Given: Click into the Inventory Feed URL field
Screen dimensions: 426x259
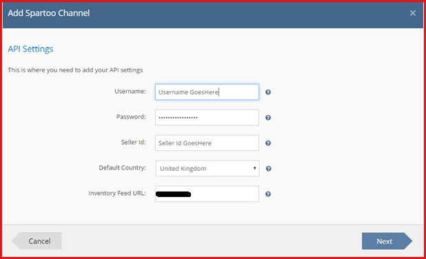Looking at the screenshot, I should [207, 194].
